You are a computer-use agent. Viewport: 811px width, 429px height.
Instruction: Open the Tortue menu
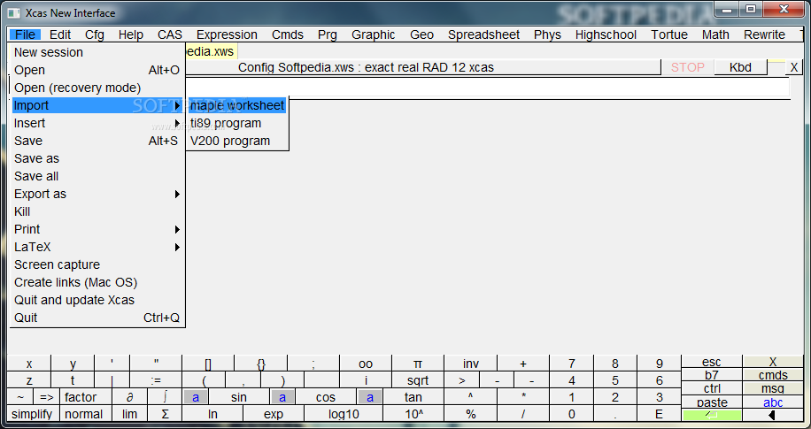click(669, 34)
